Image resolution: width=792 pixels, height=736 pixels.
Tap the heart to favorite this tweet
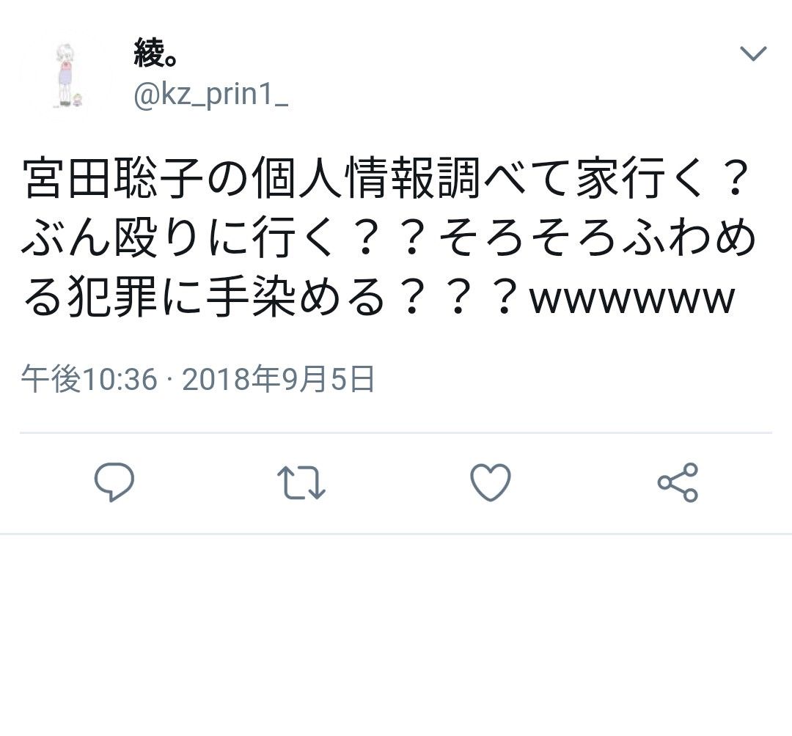click(491, 482)
